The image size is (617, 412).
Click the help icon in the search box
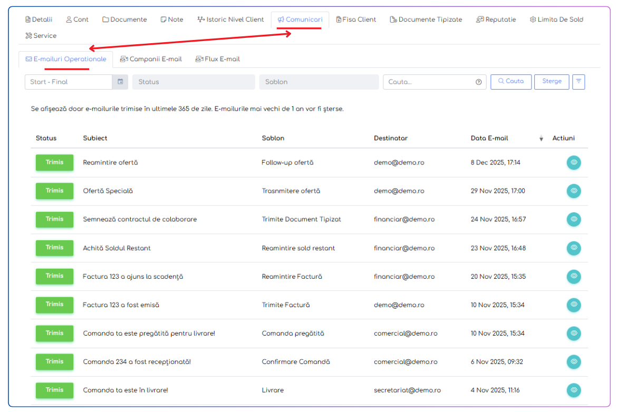coord(478,82)
